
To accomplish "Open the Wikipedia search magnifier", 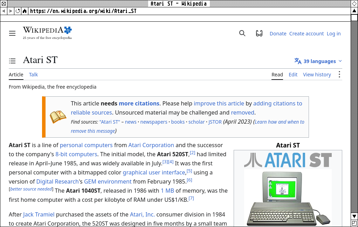I will click(x=242, y=33).
